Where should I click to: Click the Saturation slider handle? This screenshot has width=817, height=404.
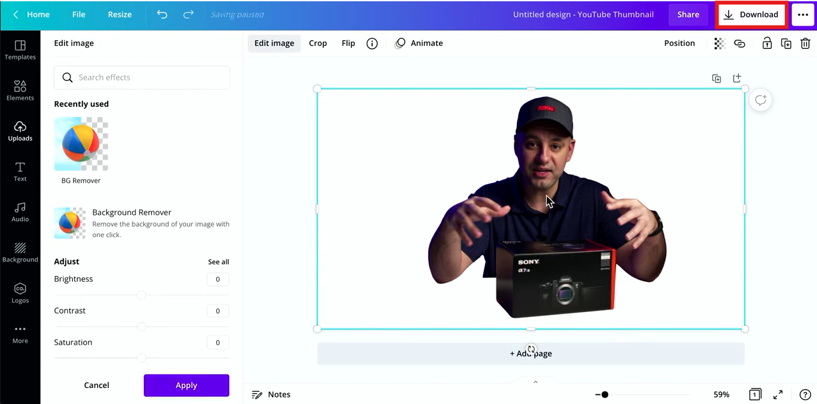141,358
